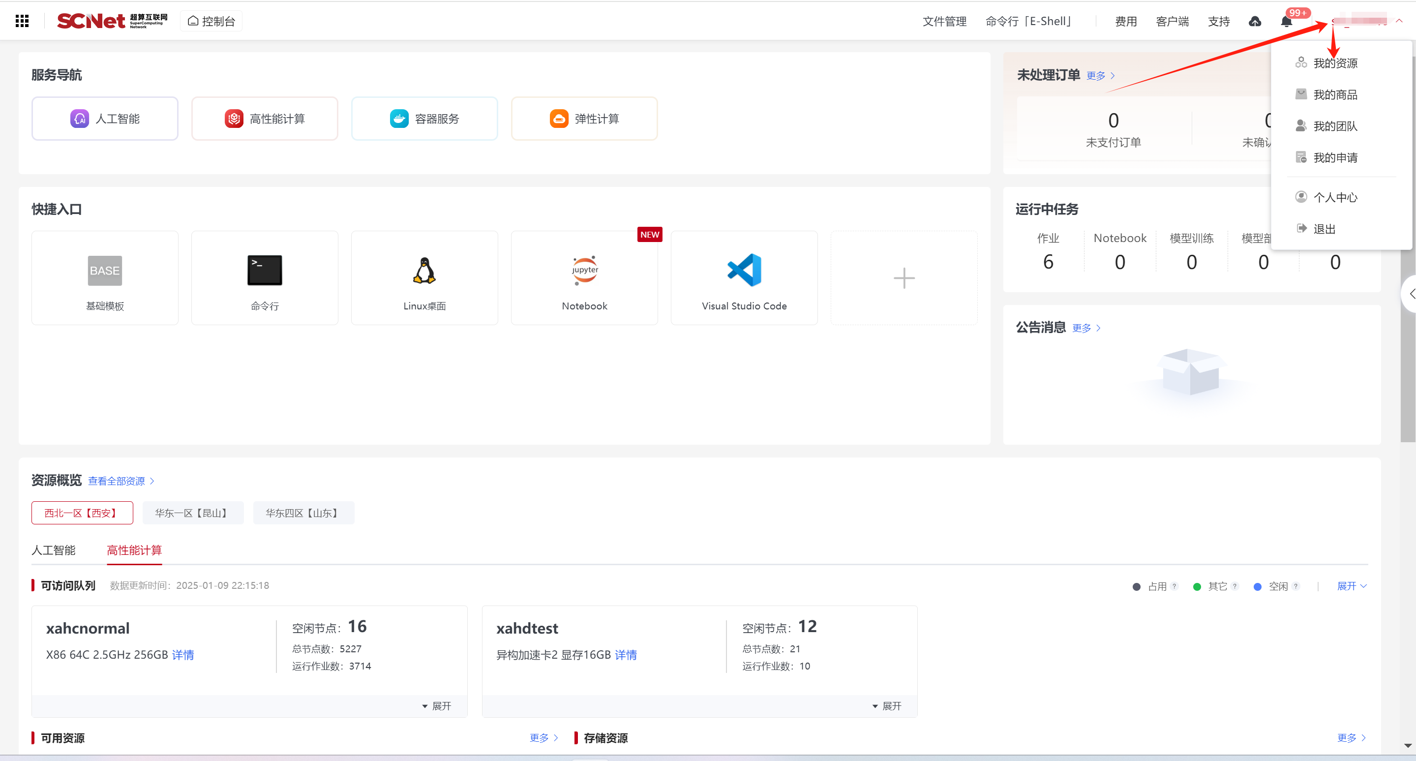
Task: Click the notification bell icon
Action: [x=1286, y=22]
